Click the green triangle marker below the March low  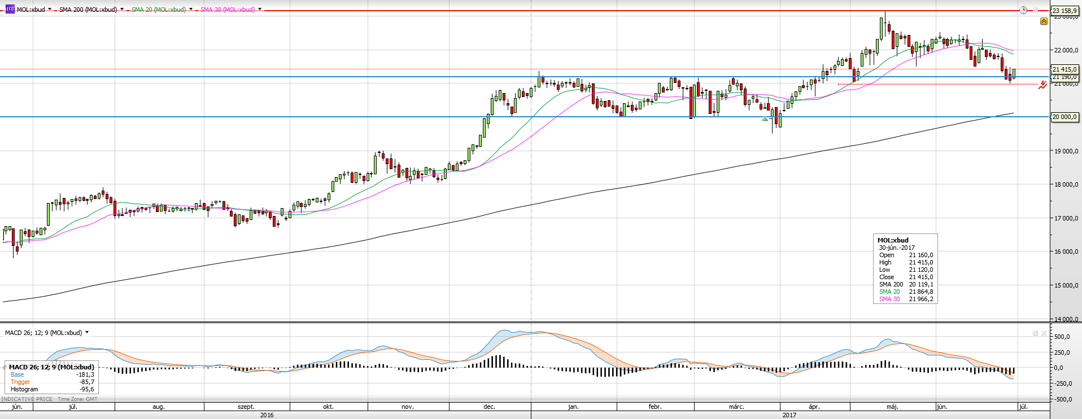tap(765, 119)
